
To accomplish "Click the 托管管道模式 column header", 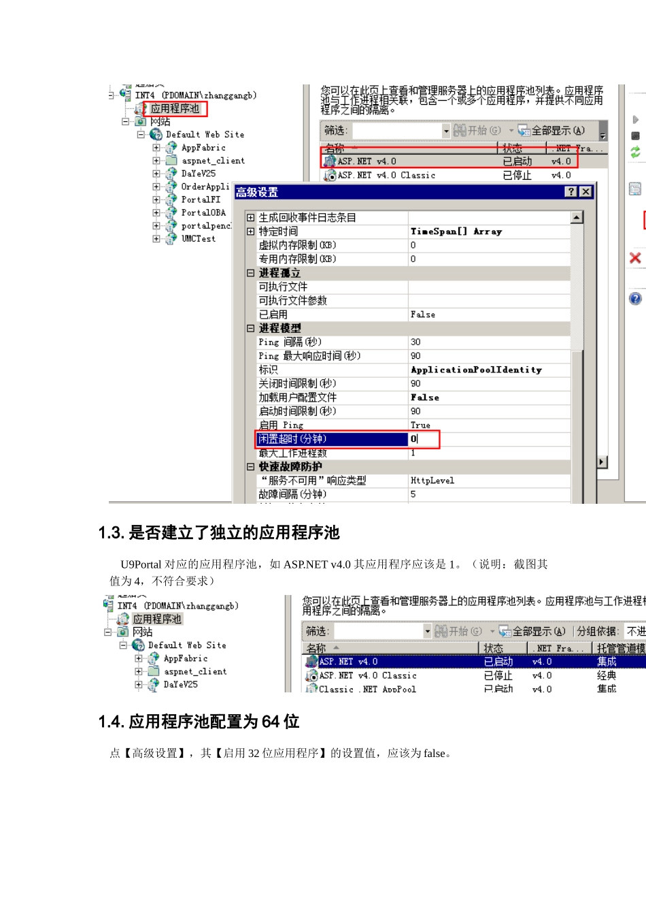I will pyautogui.click(x=620, y=648).
